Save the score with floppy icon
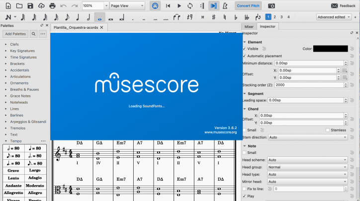The height and width of the screenshot is (201, 360). coord(30,6)
